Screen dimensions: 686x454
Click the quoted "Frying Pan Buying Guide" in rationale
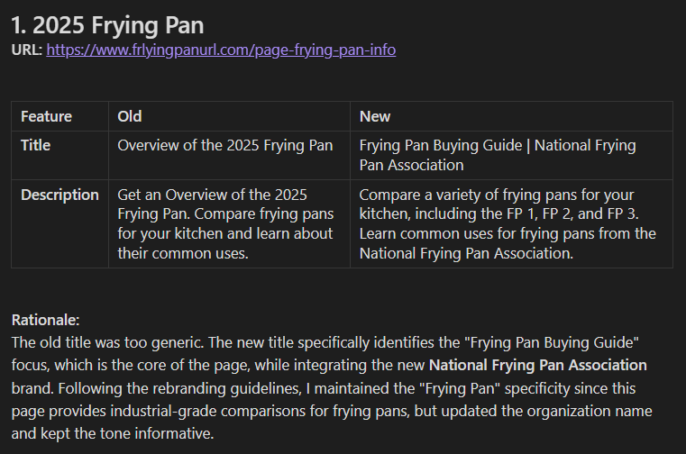(553, 342)
